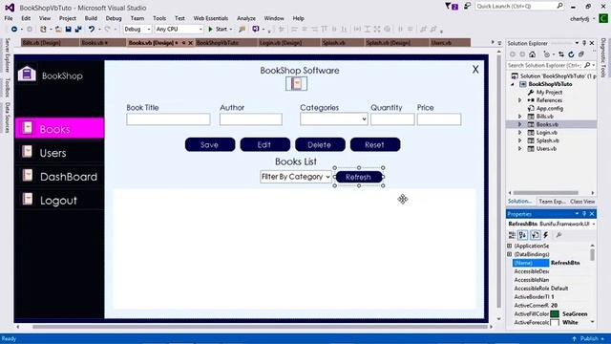Screen dimensions: 611x344
Task: Click the notifications flag icon in title bar
Action: pyautogui.click(x=452, y=7)
